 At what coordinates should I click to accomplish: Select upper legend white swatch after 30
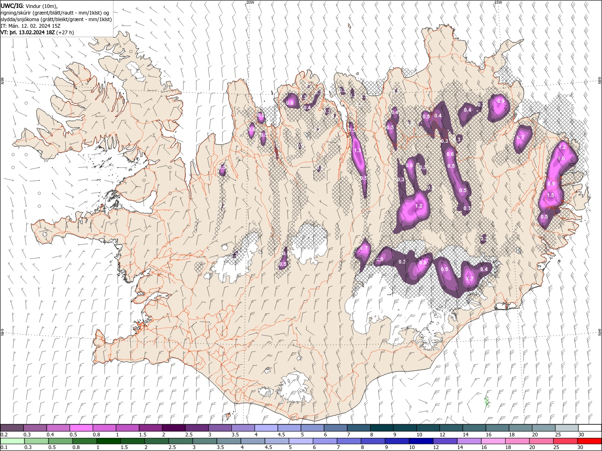(590, 428)
